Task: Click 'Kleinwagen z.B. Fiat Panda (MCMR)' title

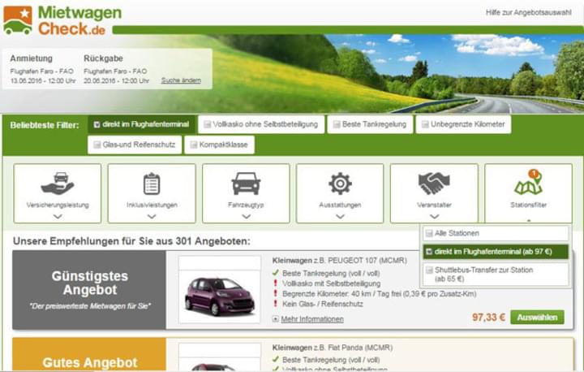Action: 333,348
